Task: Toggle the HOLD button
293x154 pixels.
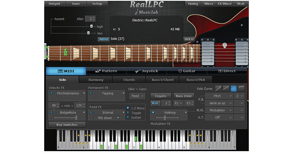Action: click(189, 39)
